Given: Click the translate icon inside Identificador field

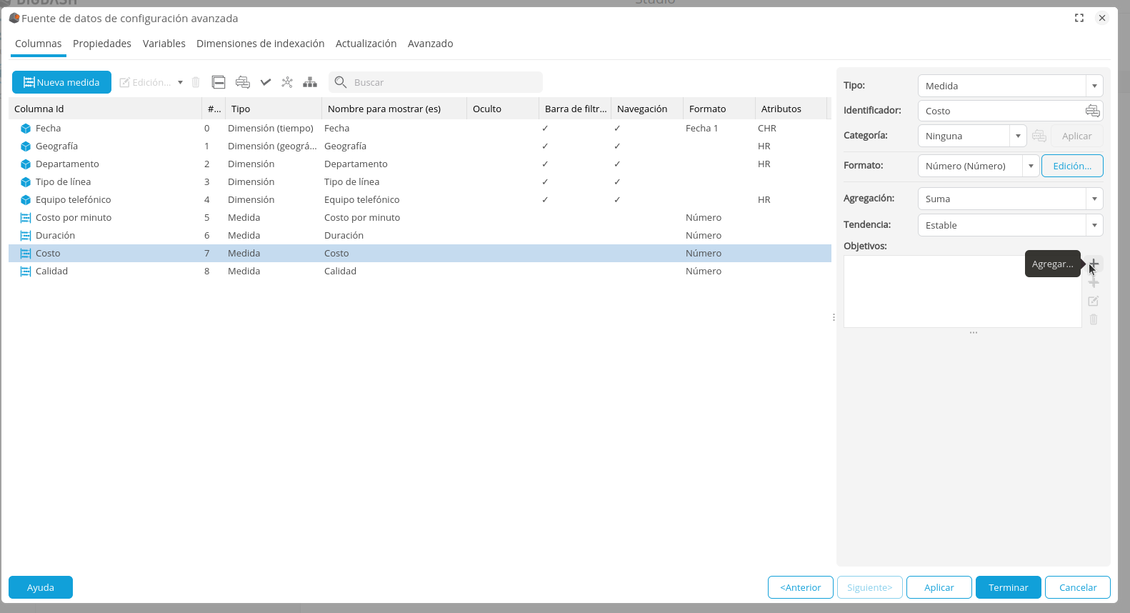Looking at the screenshot, I should pyautogui.click(x=1092, y=111).
